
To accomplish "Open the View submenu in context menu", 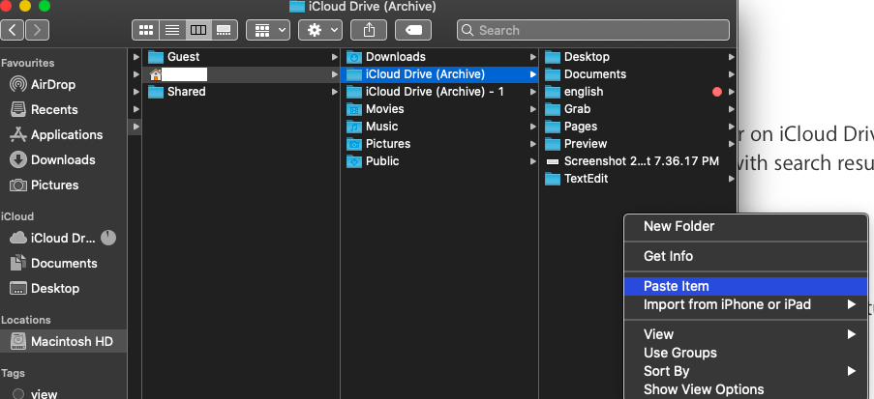I will click(746, 334).
